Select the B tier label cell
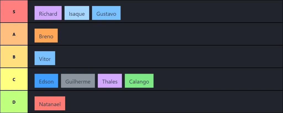This screenshot has height=113, width=283. [x=14, y=57]
